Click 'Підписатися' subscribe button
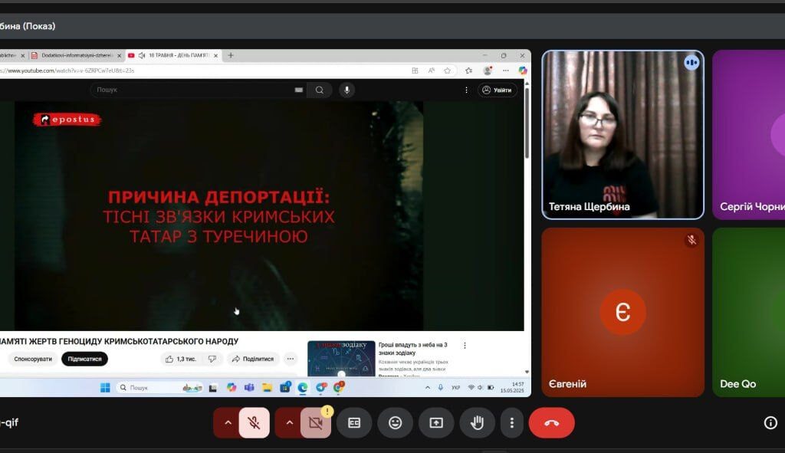The image size is (785, 453). [84, 359]
